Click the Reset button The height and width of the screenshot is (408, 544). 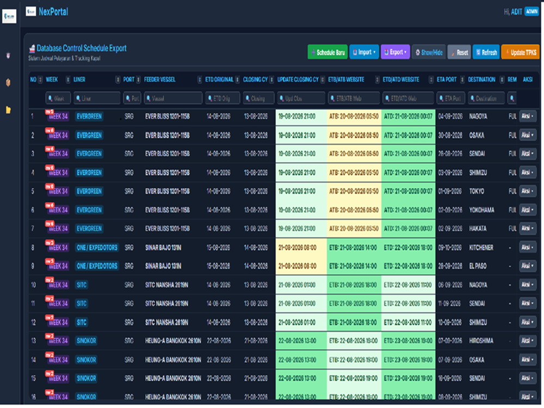[x=459, y=52]
